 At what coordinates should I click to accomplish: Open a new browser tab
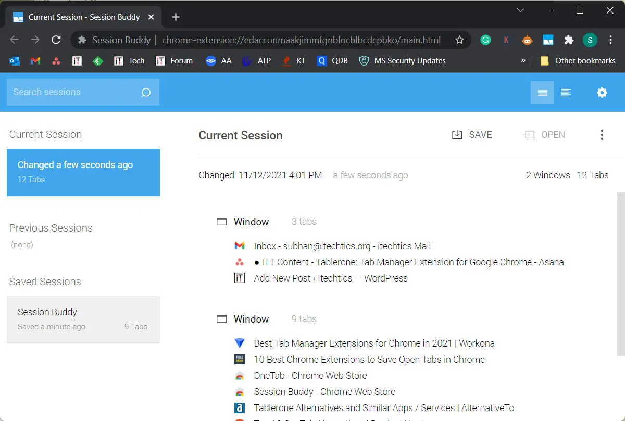click(176, 17)
